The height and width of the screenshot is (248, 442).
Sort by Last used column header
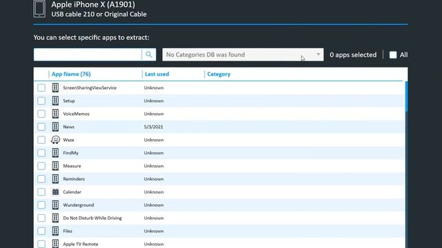tap(157, 74)
